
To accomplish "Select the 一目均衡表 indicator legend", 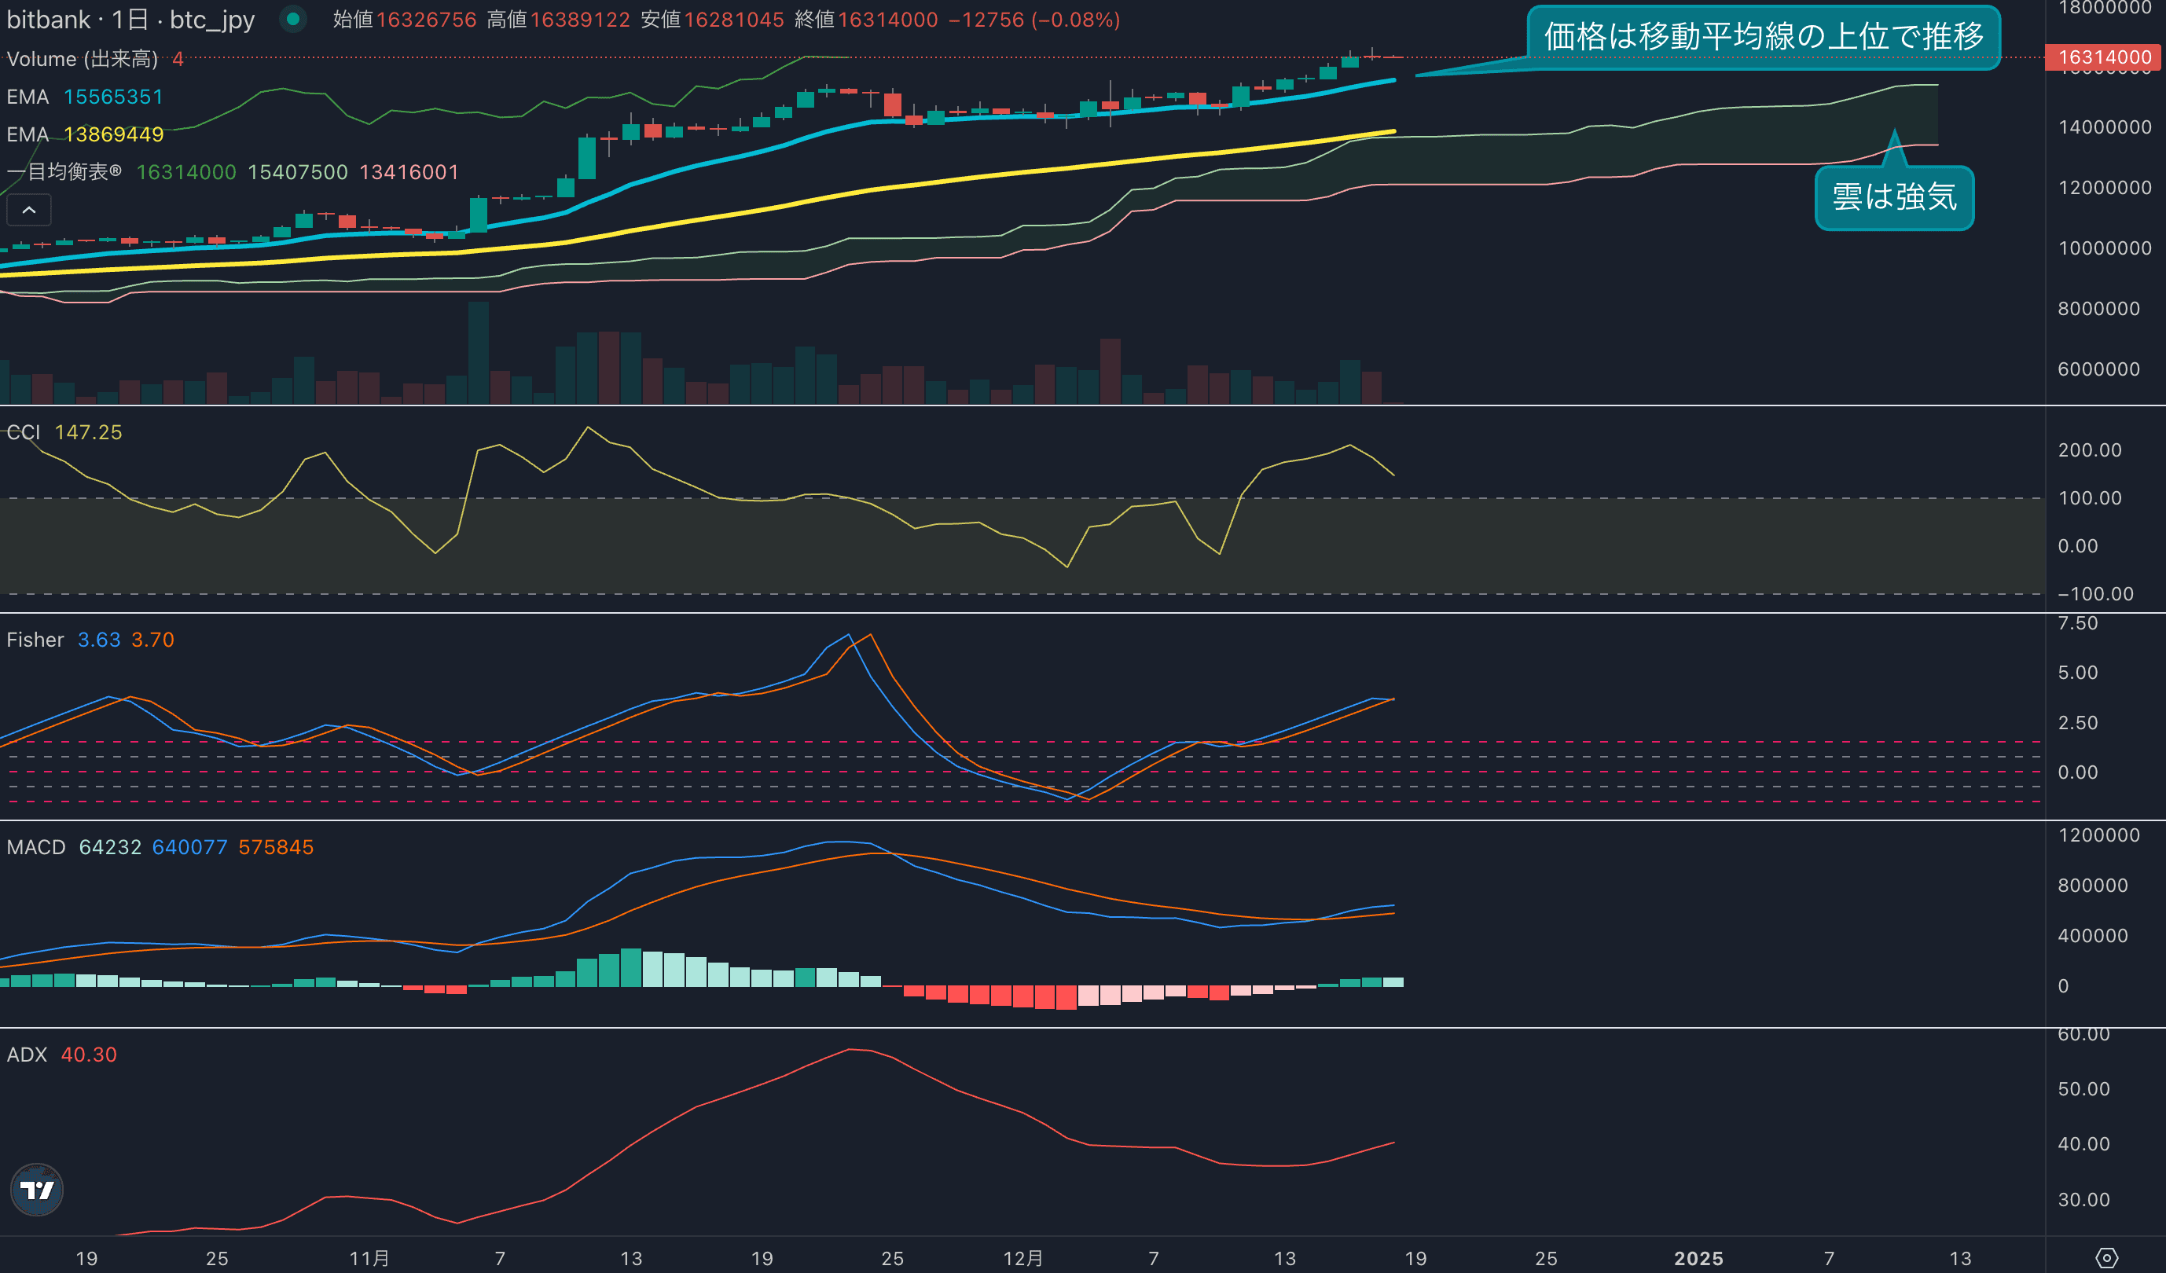I will [64, 172].
